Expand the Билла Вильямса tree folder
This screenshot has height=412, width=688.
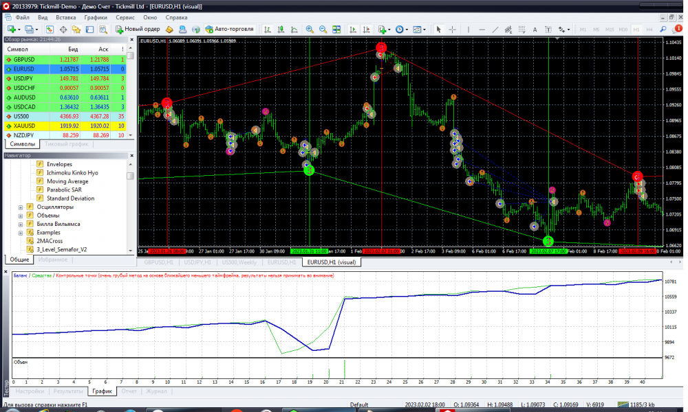(21, 224)
